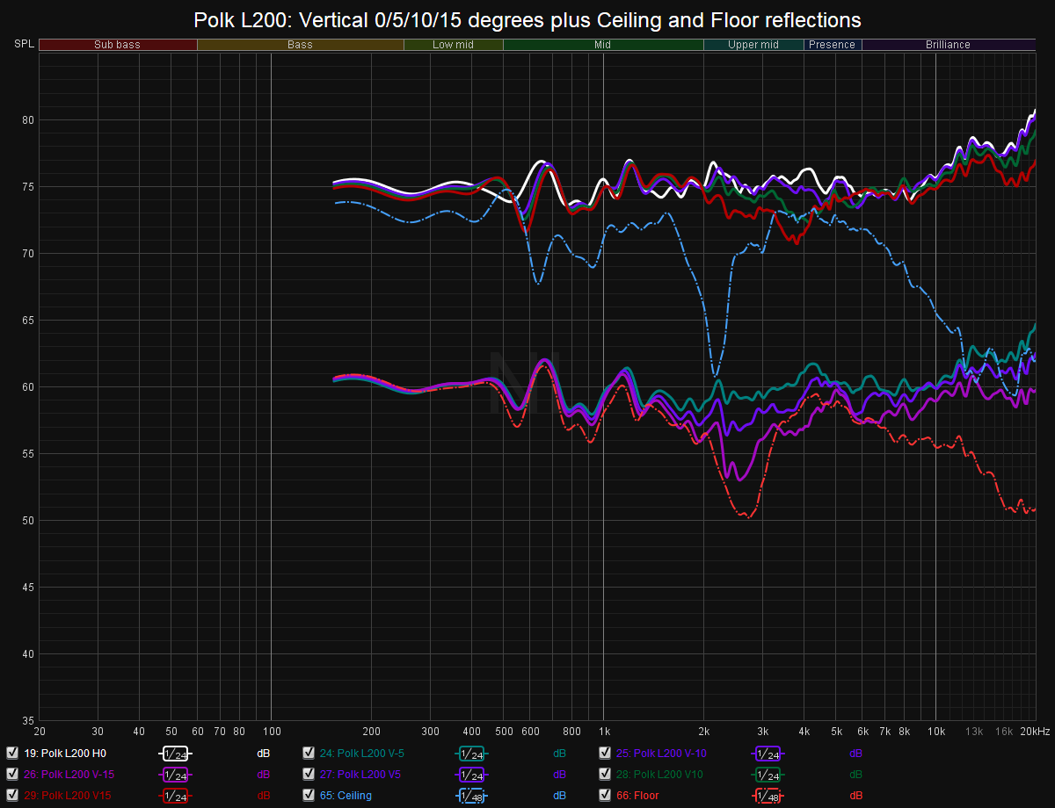Click the dB value next to Polk L200 V10
The image size is (1055, 808).
(856, 774)
